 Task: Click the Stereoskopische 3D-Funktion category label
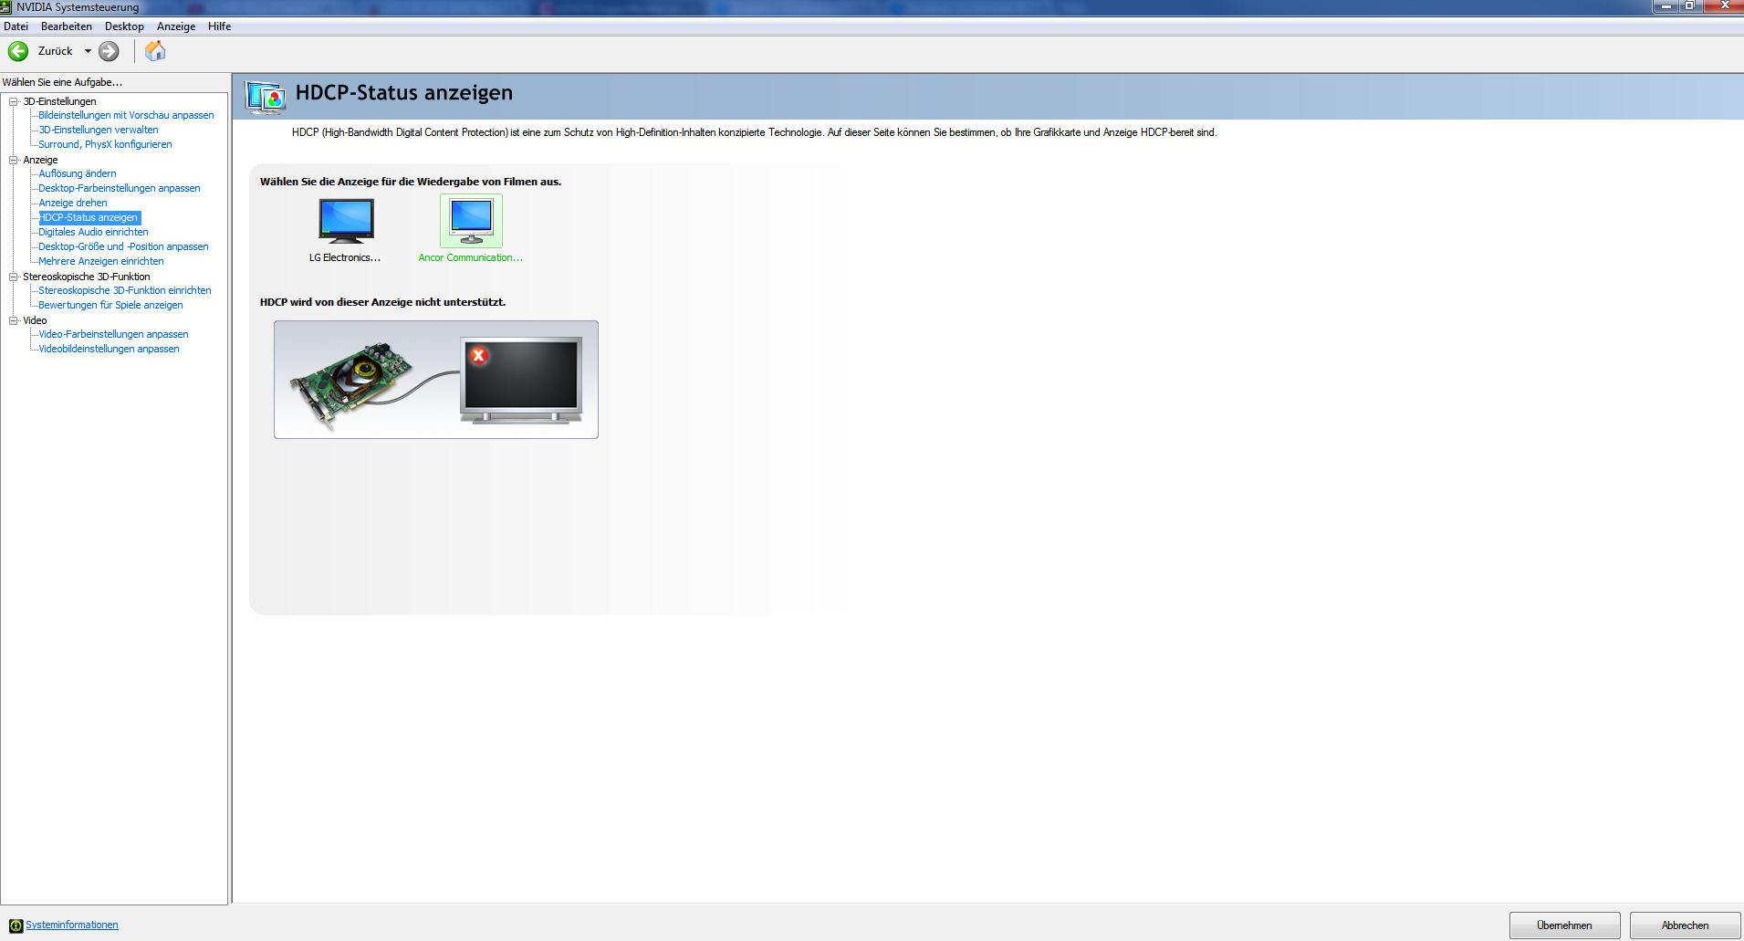[x=87, y=277]
